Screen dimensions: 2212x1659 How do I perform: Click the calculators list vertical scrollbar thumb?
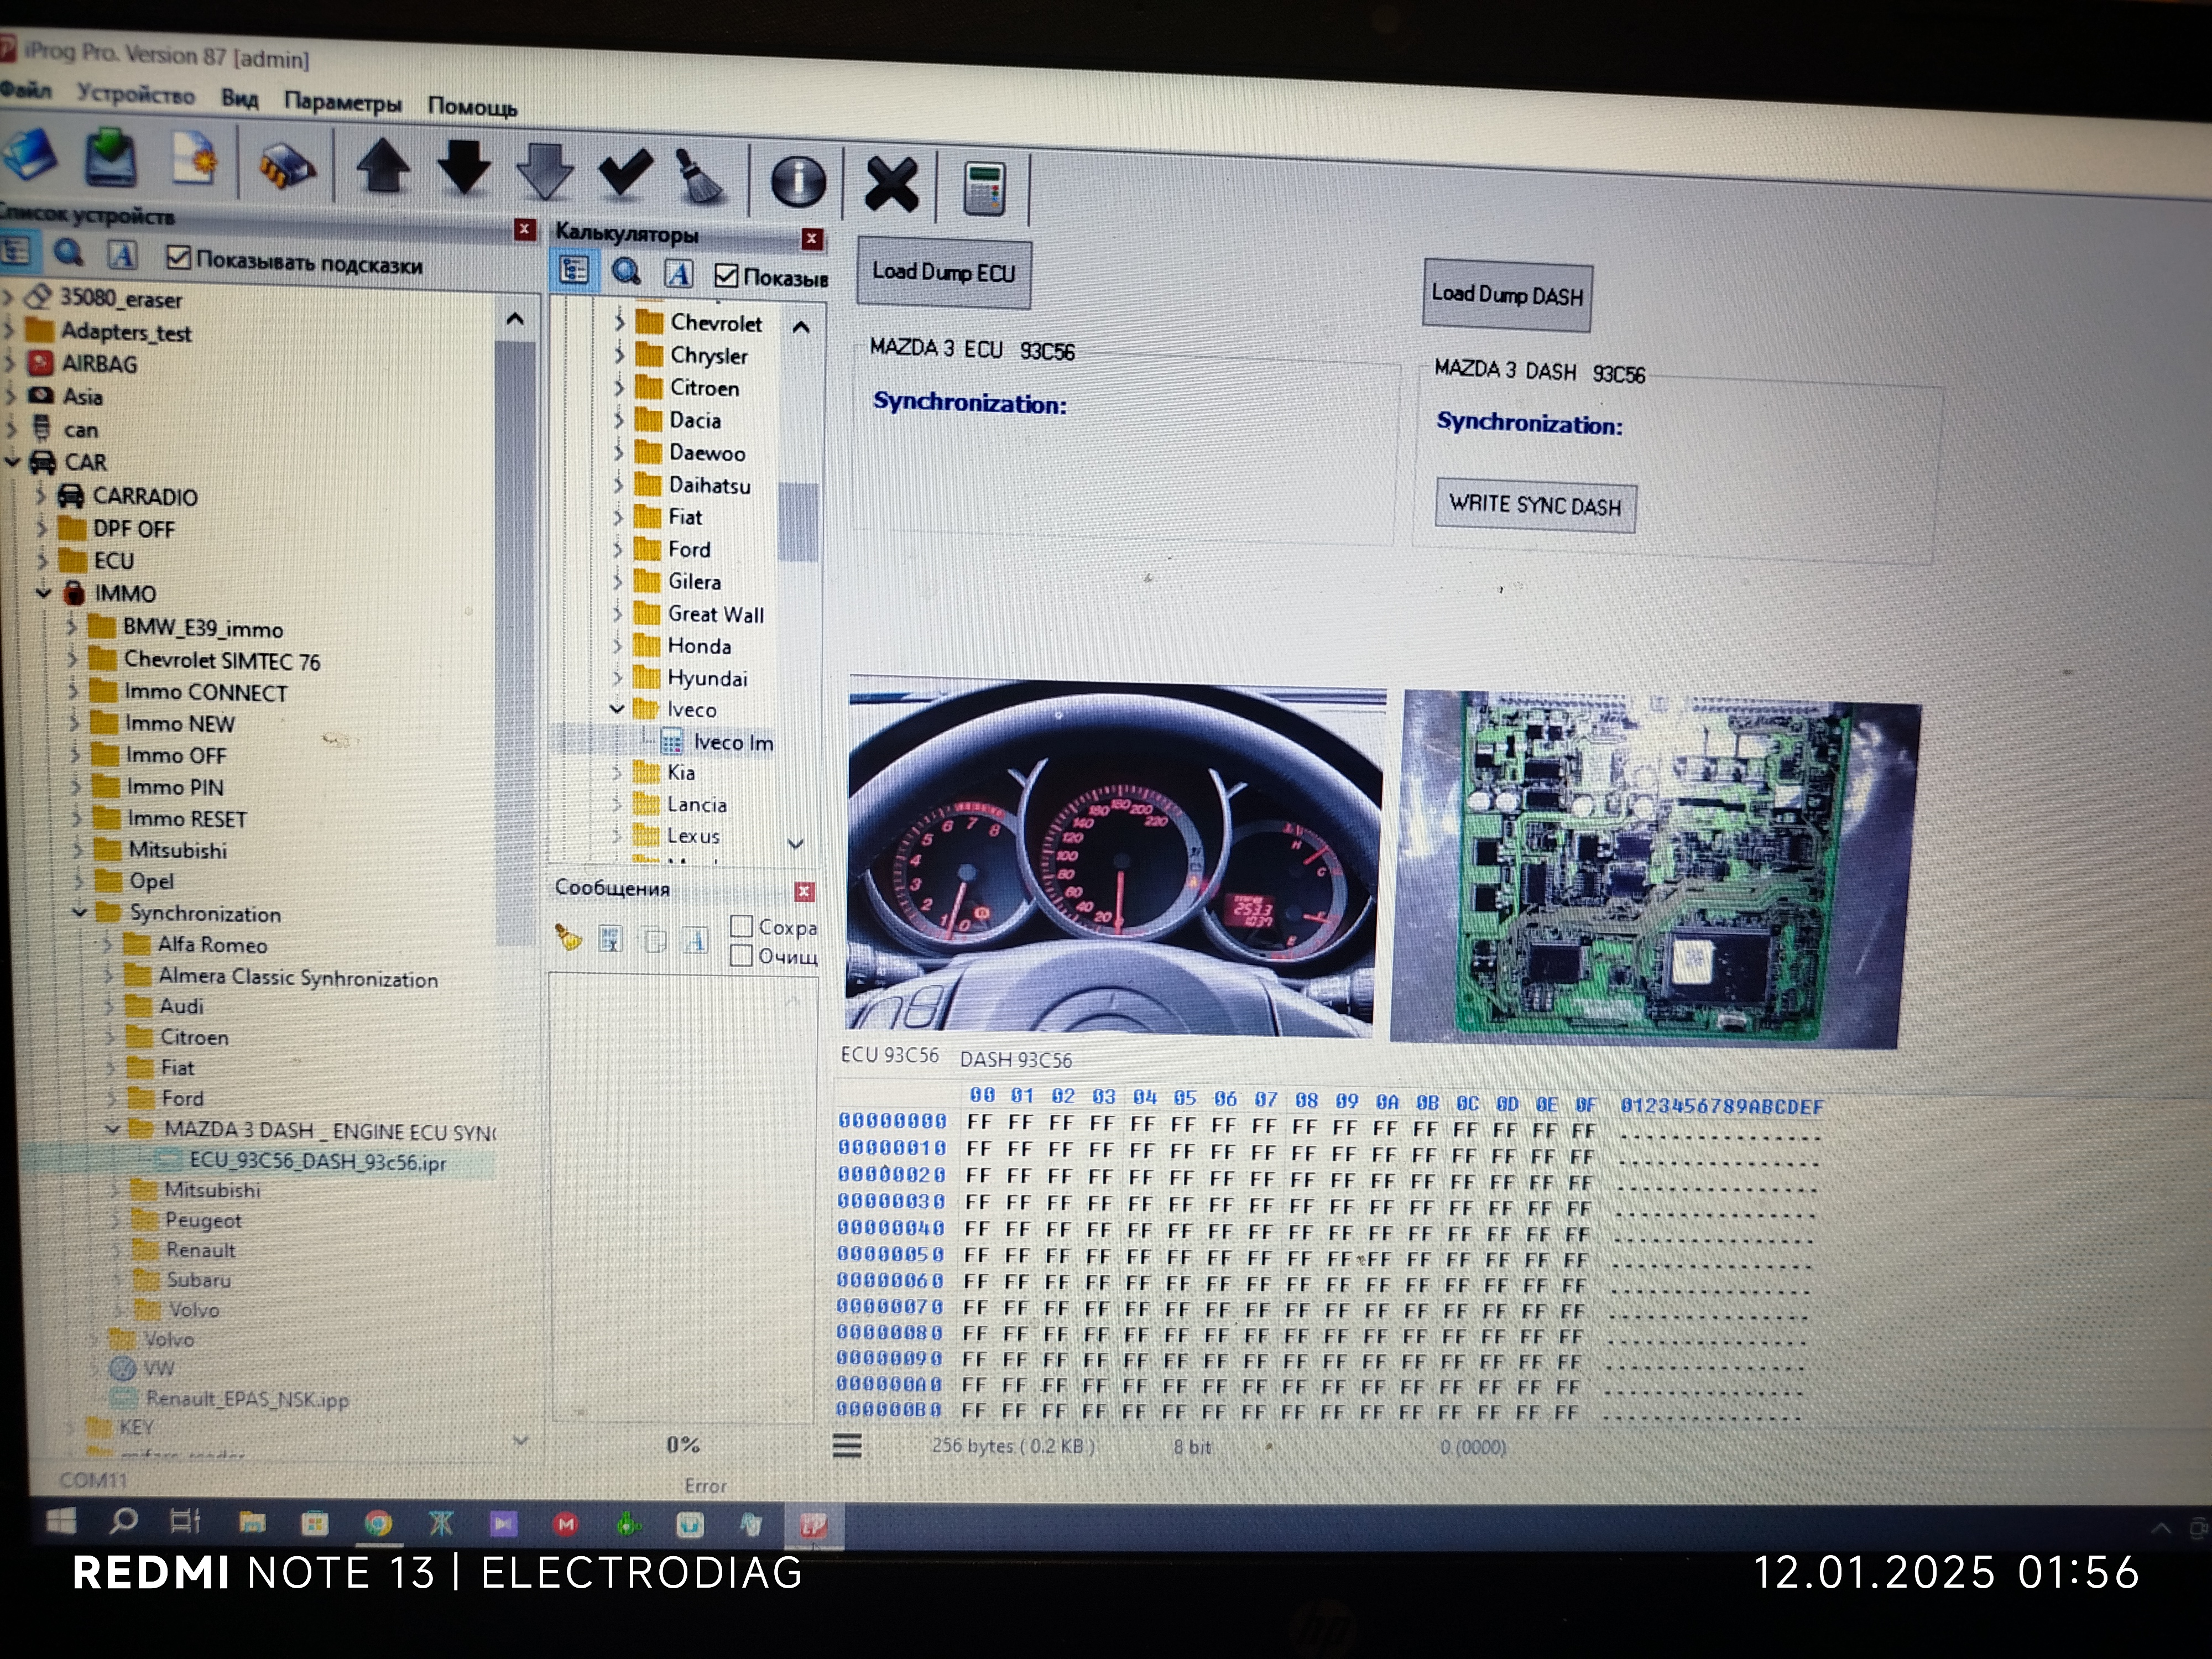point(797,522)
